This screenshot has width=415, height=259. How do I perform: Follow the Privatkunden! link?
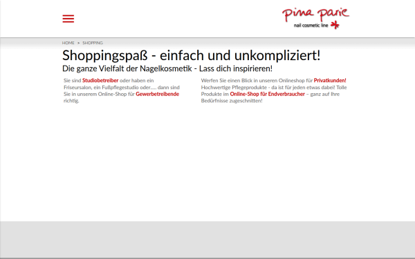(330, 80)
